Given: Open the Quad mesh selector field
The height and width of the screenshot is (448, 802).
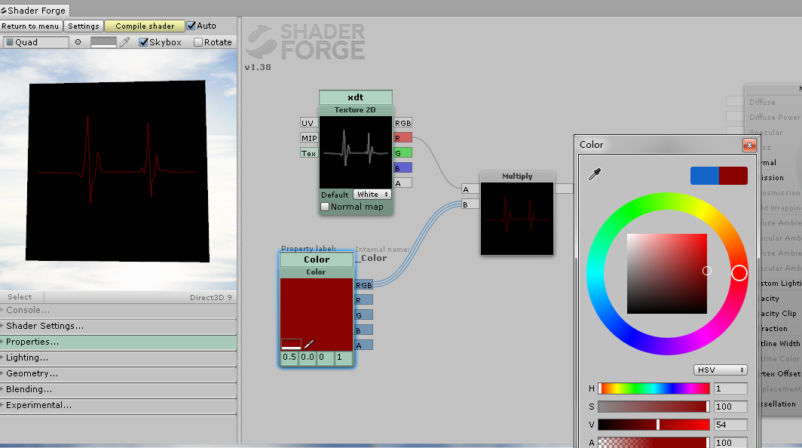Looking at the screenshot, I should coord(36,42).
